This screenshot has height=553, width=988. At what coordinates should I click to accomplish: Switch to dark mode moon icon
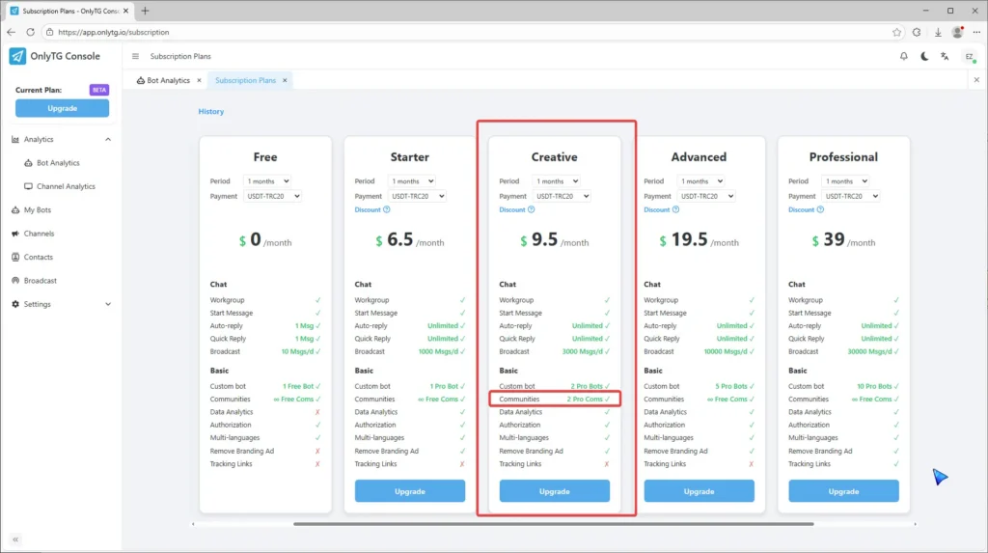click(x=924, y=56)
